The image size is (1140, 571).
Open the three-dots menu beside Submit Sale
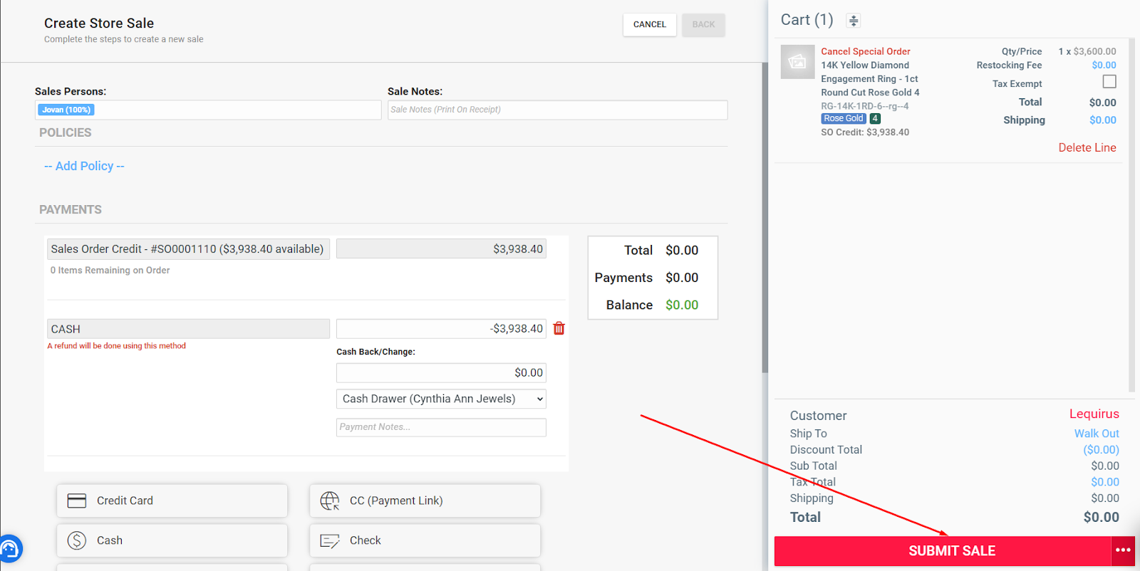tap(1123, 550)
